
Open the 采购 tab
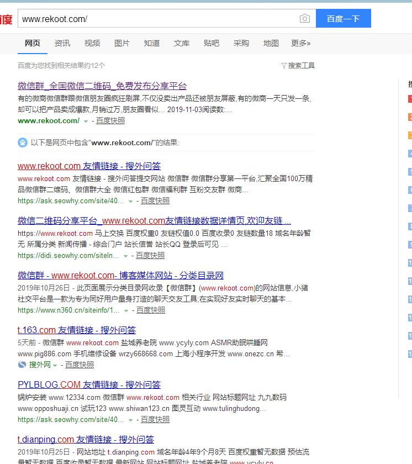tap(241, 43)
